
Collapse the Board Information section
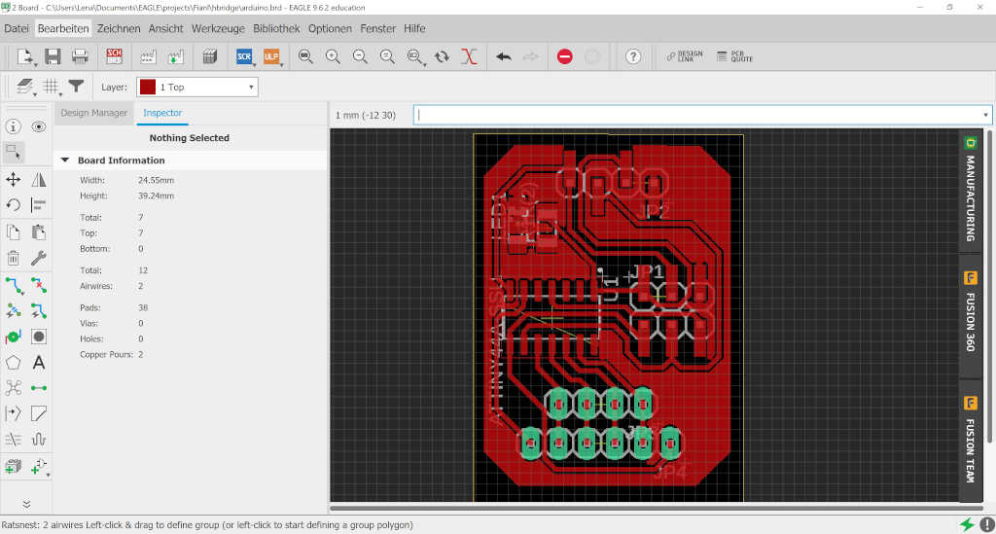tap(65, 160)
